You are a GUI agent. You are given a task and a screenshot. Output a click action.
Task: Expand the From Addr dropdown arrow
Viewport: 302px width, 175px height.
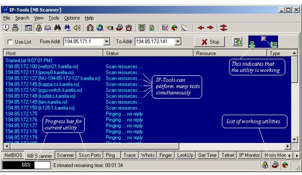pos(107,42)
